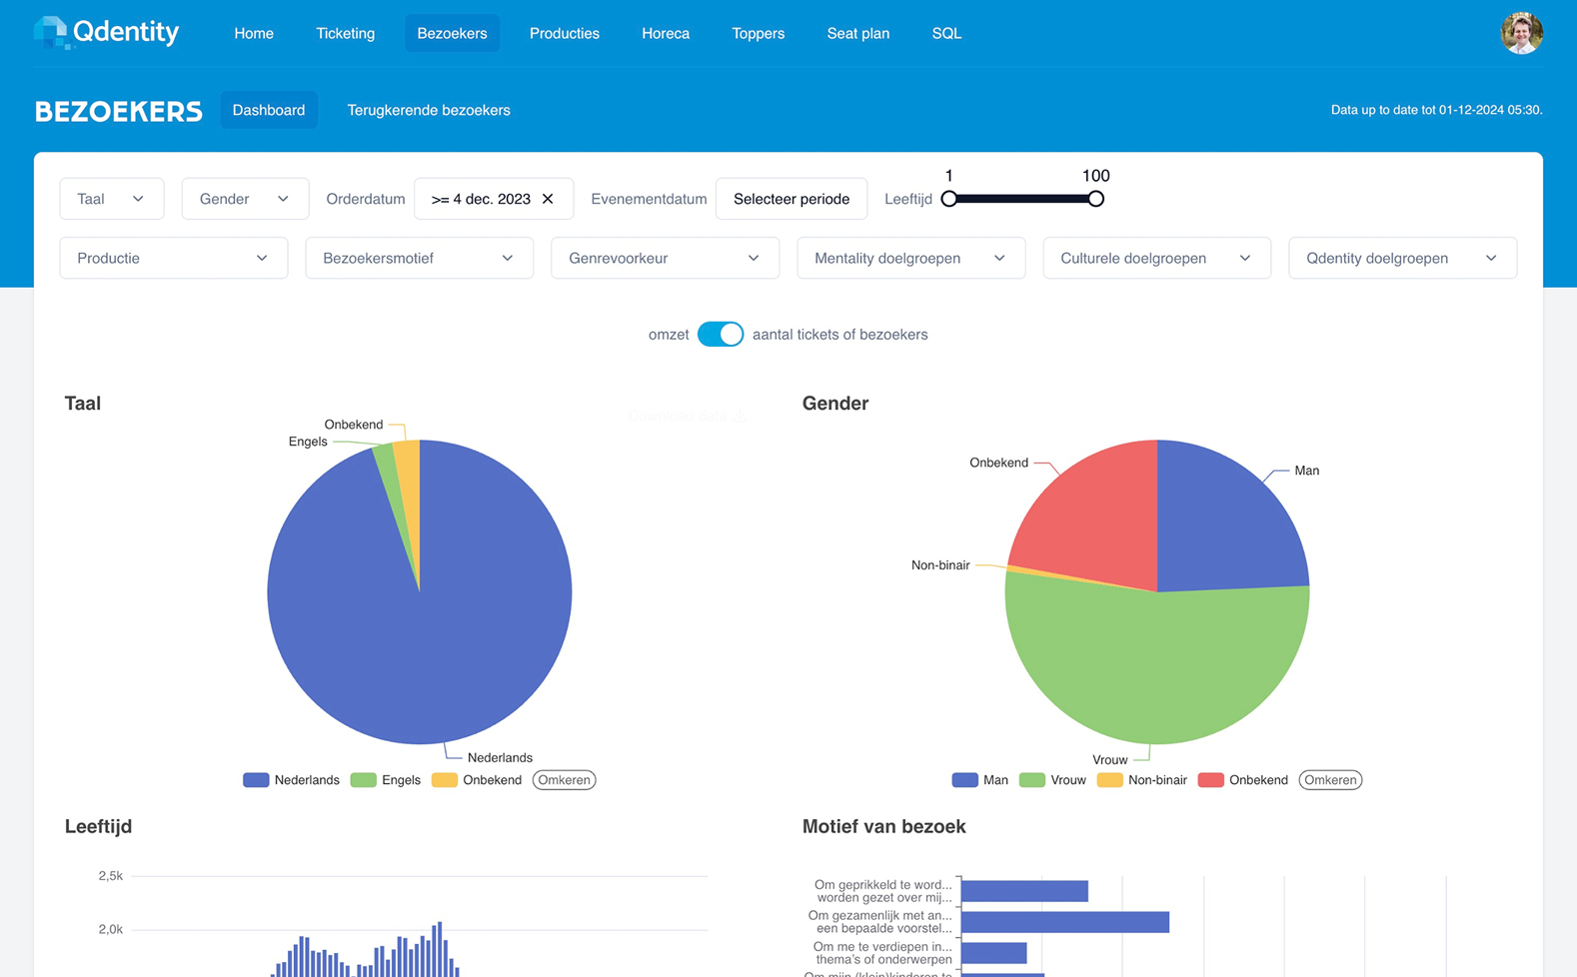Toggle the Engels legend entry in Taal chart
This screenshot has height=977, width=1577.
386,780
